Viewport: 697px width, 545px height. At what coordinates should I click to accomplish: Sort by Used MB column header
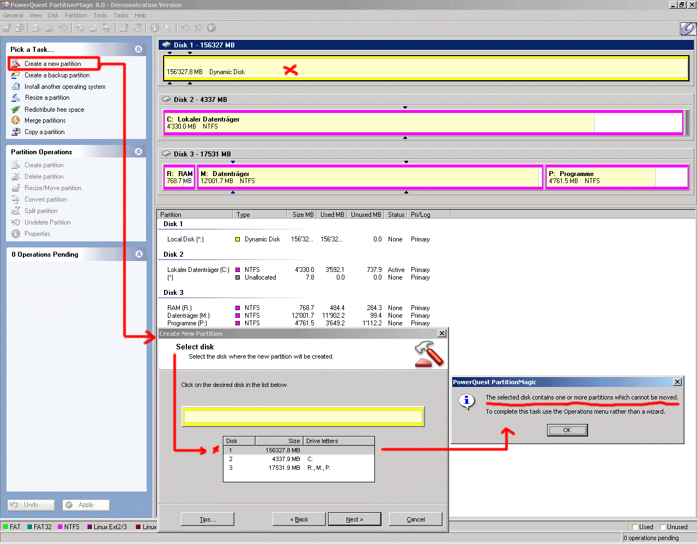click(332, 215)
